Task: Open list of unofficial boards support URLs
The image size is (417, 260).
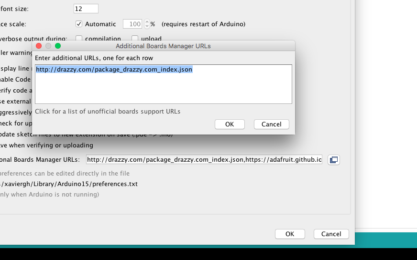Action: coord(108,112)
